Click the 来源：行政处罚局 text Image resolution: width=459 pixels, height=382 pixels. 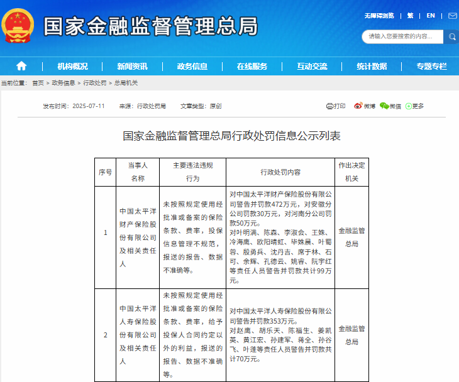click(x=143, y=106)
